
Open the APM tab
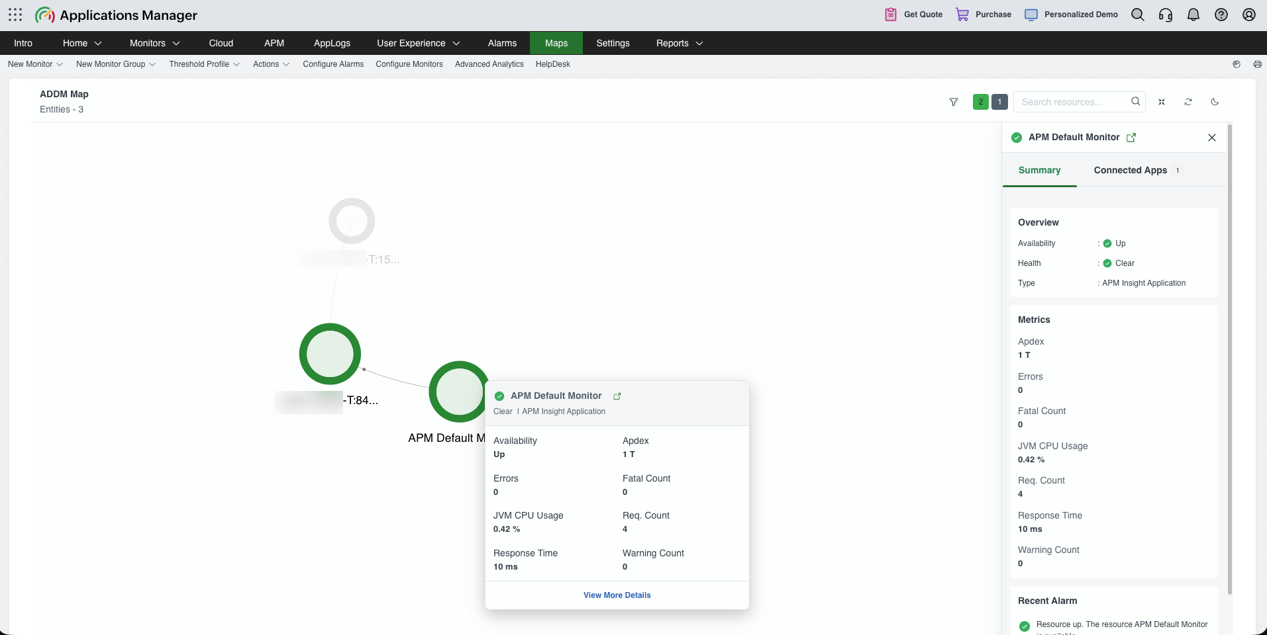click(x=274, y=43)
